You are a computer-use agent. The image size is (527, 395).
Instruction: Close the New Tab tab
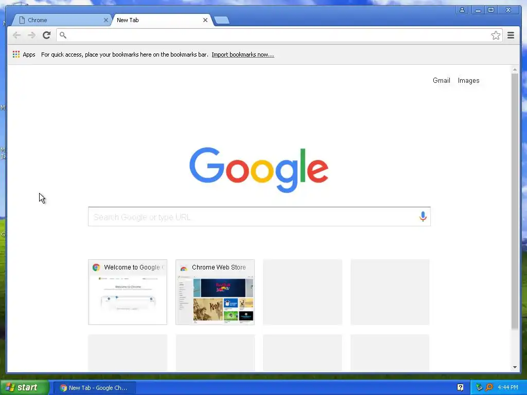pos(205,20)
